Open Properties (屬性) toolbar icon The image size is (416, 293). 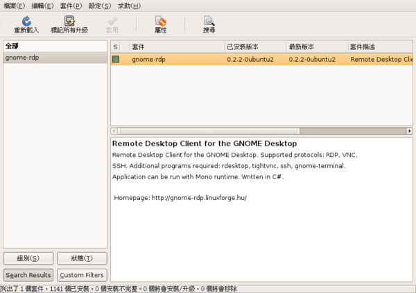(161, 21)
